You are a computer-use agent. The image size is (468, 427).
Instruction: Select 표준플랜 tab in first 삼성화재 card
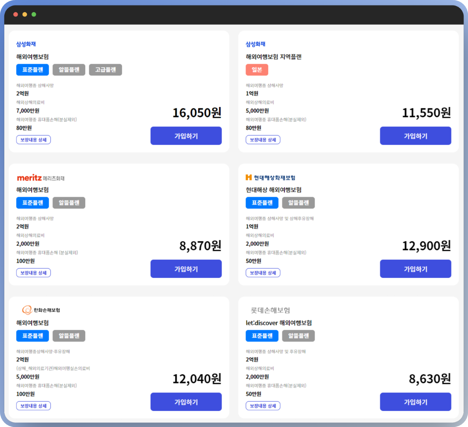tap(33, 70)
